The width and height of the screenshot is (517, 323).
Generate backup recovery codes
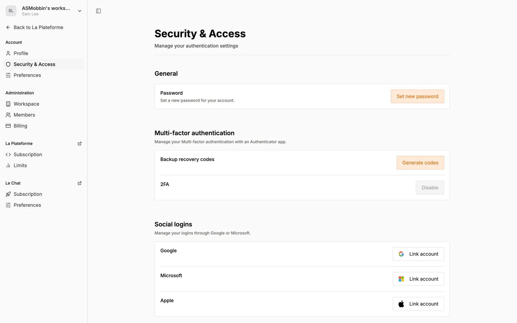click(420, 163)
